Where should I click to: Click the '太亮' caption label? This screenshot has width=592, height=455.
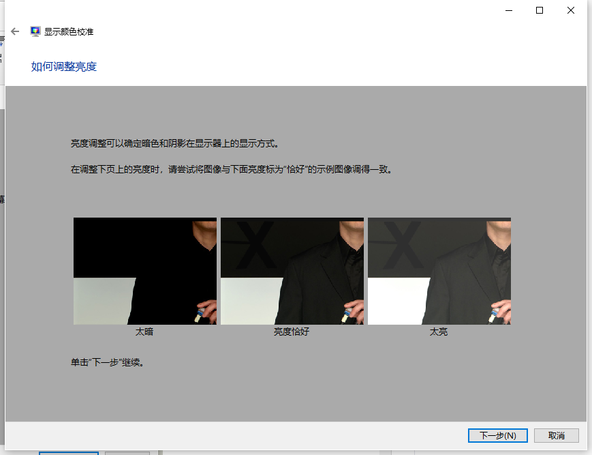pyautogui.click(x=439, y=332)
